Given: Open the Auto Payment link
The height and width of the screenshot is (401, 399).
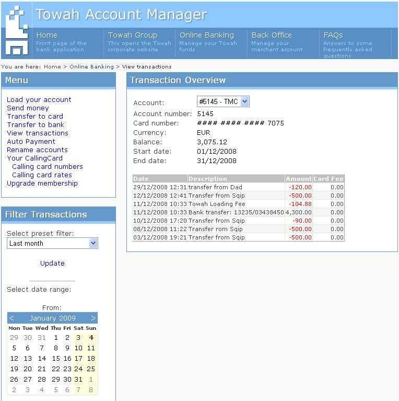Looking at the screenshot, I should coord(31,141).
